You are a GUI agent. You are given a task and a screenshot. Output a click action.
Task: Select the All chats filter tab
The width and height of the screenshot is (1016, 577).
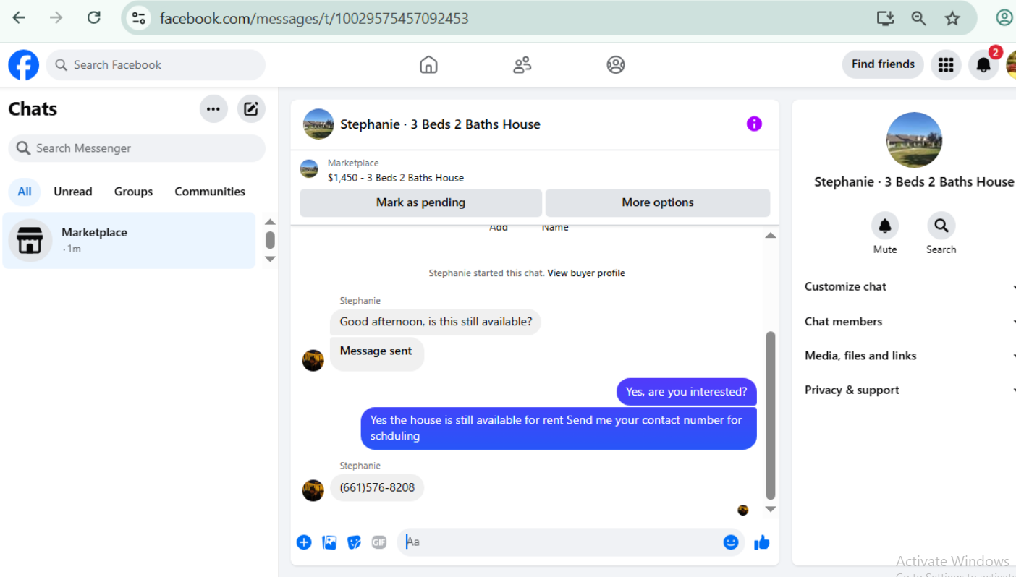point(25,192)
